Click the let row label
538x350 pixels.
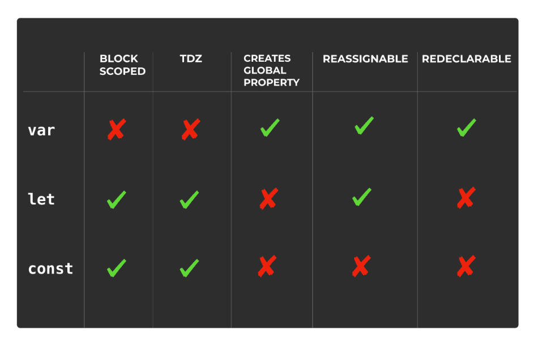[41, 199]
